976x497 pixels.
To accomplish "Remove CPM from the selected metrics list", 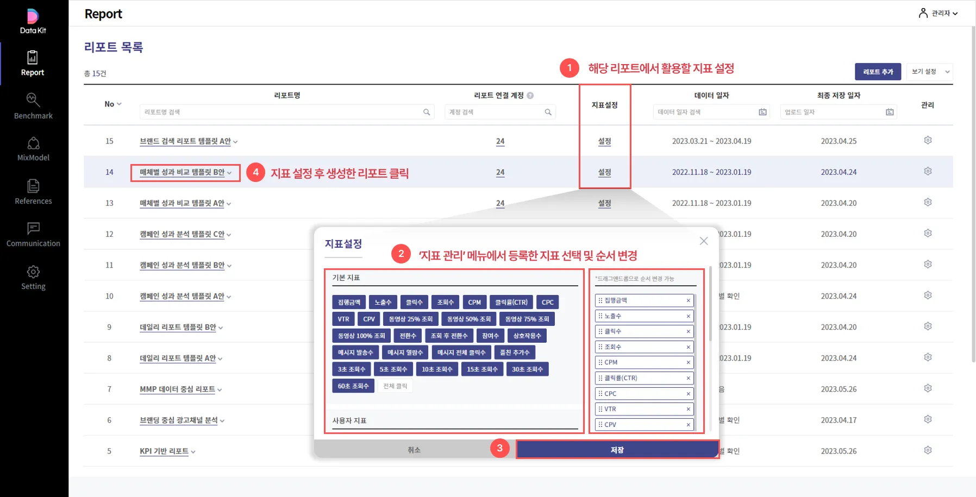I will point(688,362).
